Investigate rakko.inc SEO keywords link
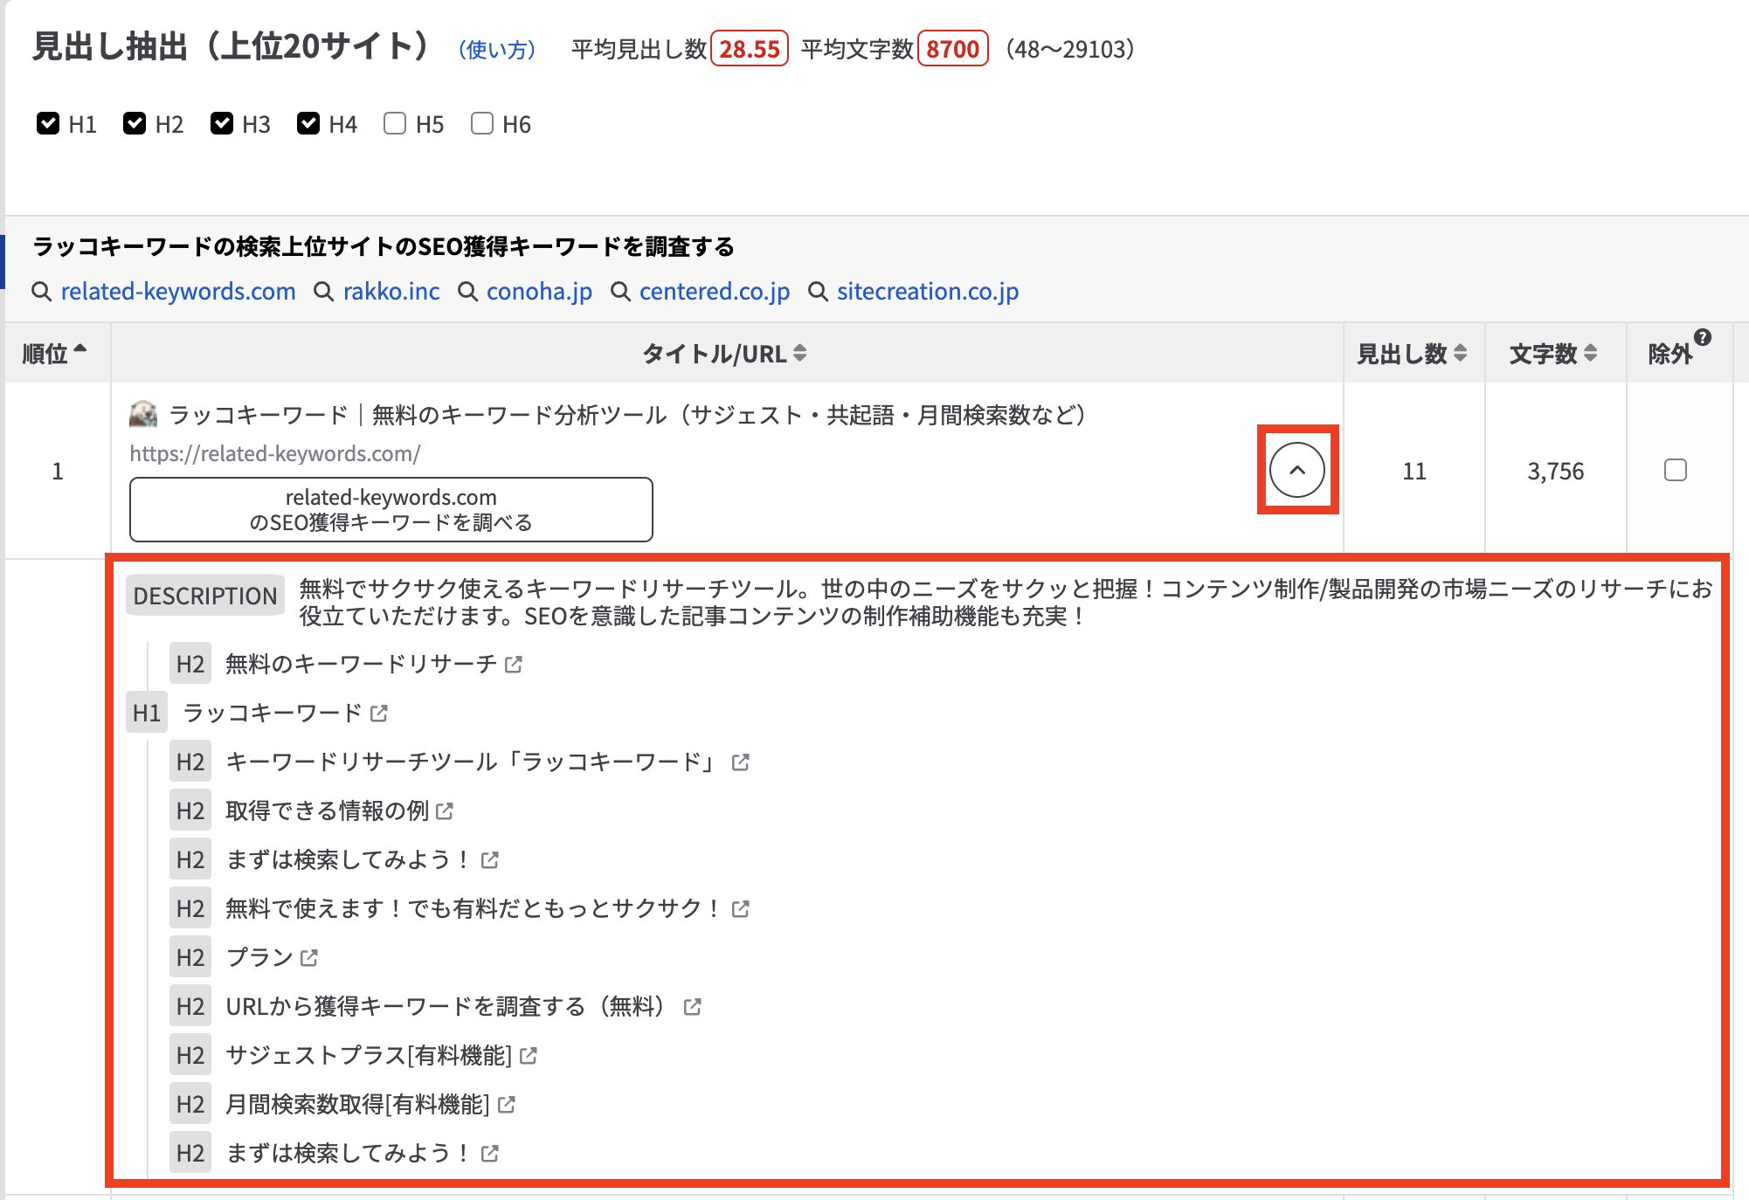The width and height of the screenshot is (1749, 1200). [391, 292]
